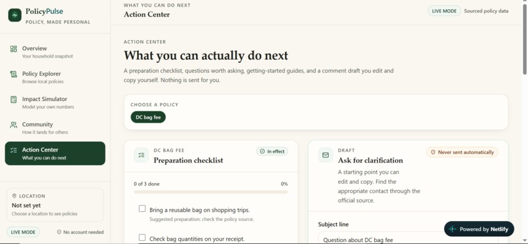The width and height of the screenshot is (528, 244).
Task: Click the CHOOSE A POLICY label
Action: pos(155,104)
